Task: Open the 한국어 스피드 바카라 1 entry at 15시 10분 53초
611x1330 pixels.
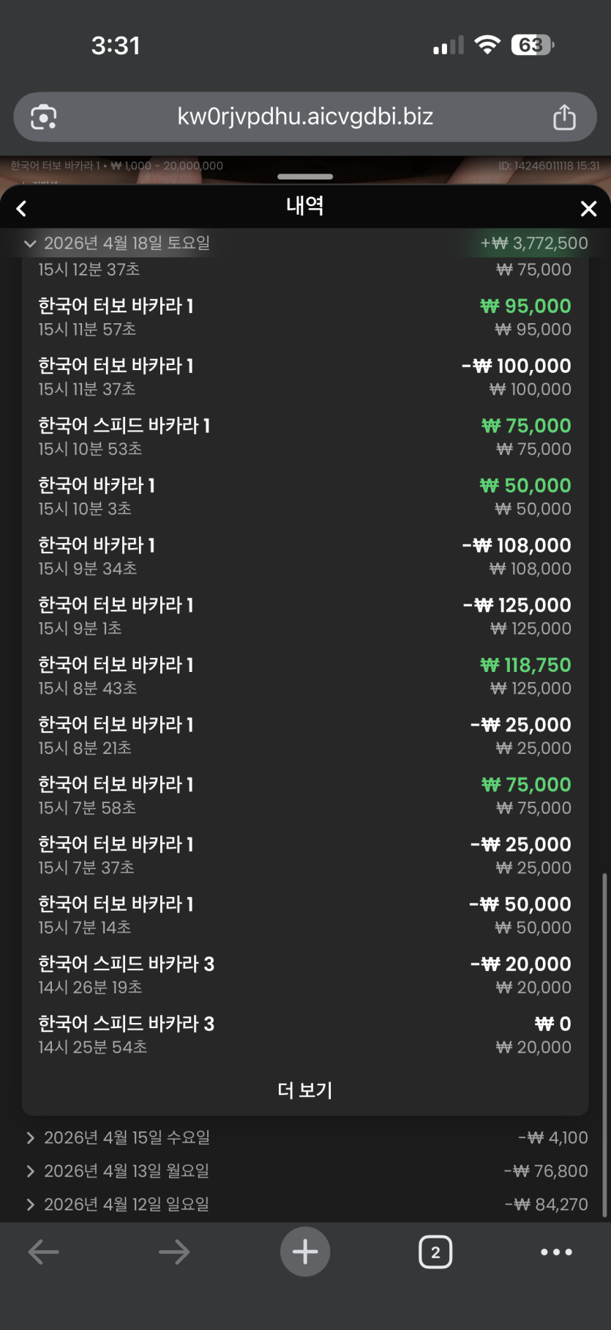Action: (x=305, y=436)
